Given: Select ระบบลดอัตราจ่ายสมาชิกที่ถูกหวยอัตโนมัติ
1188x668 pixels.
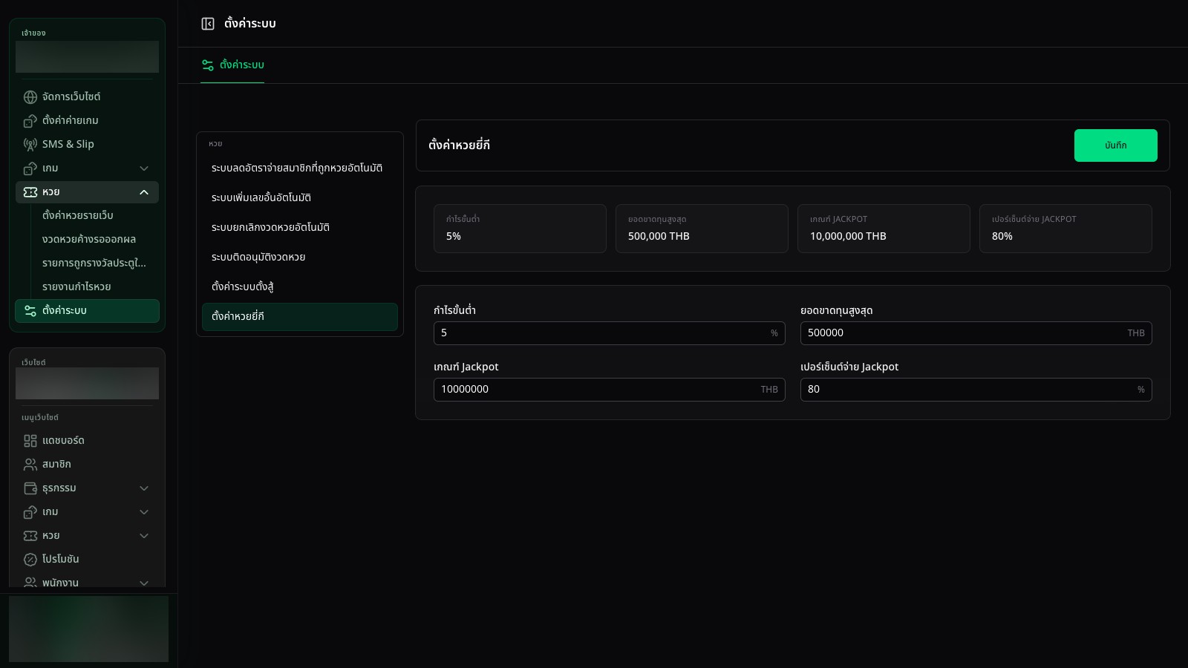Looking at the screenshot, I should tap(300, 168).
